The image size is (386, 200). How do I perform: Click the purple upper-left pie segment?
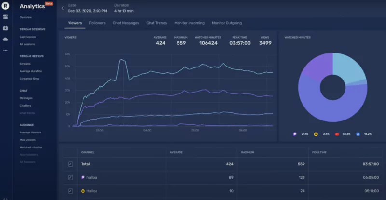point(319,67)
